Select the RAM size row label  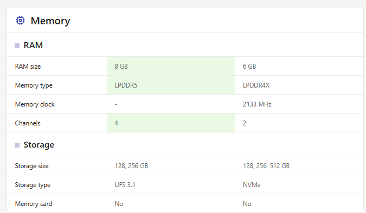28,66
